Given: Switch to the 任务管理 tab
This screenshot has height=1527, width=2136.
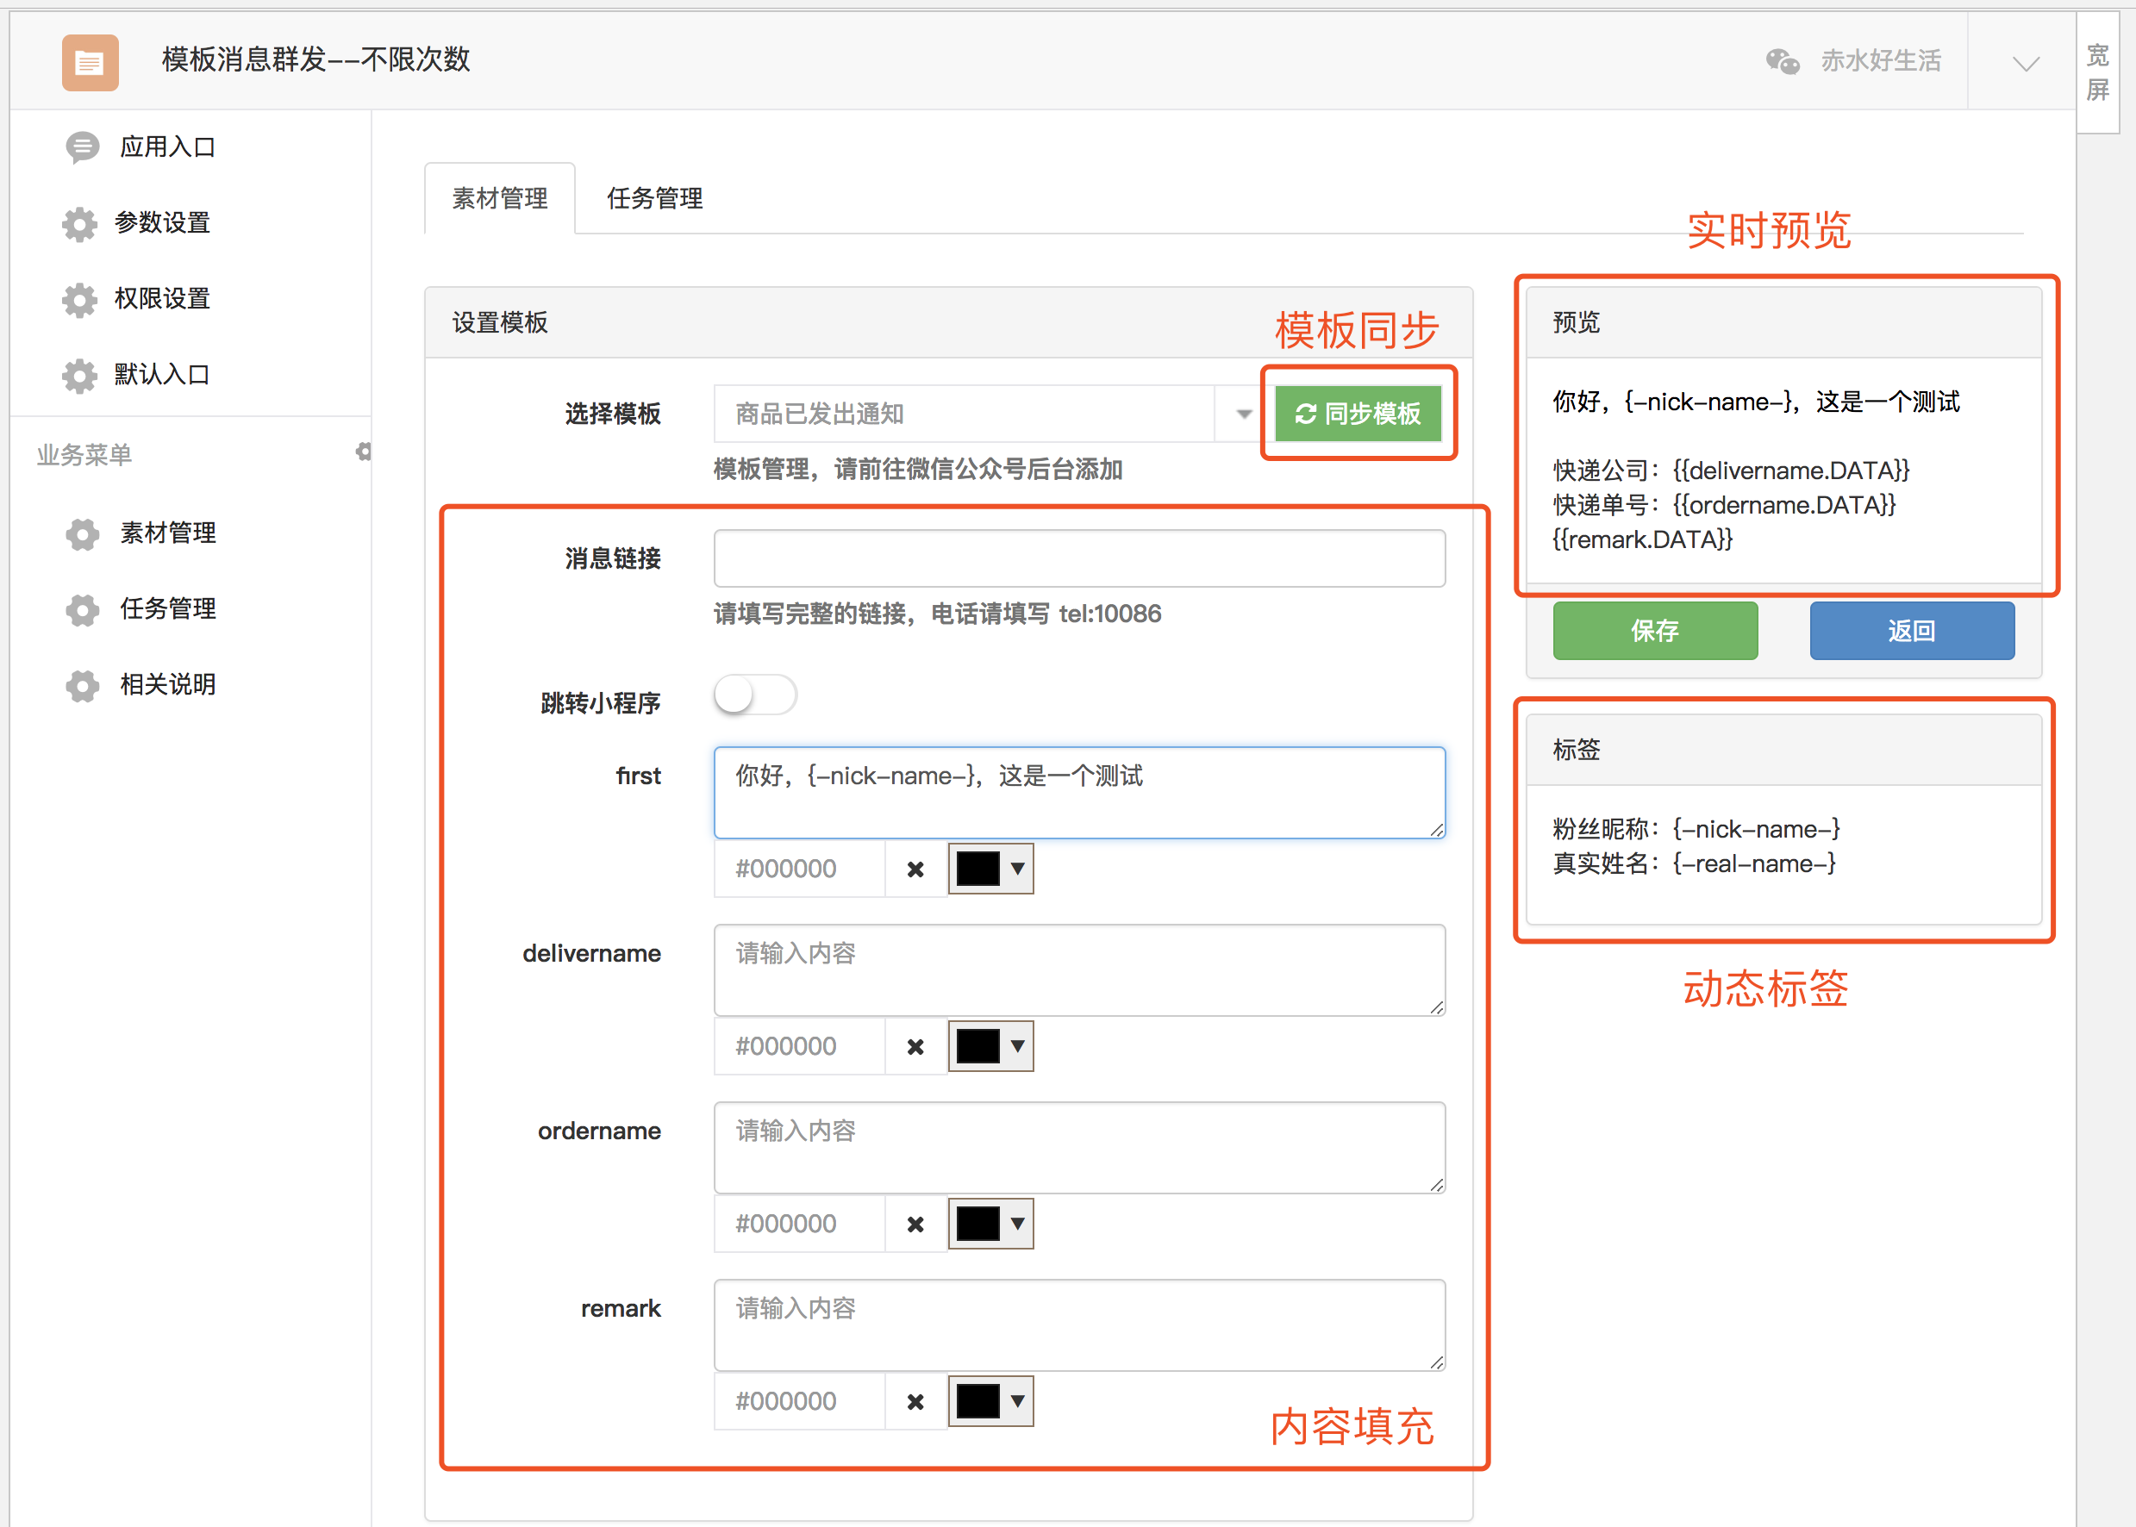Looking at the screenshot, I should click(x=654, y=198).
